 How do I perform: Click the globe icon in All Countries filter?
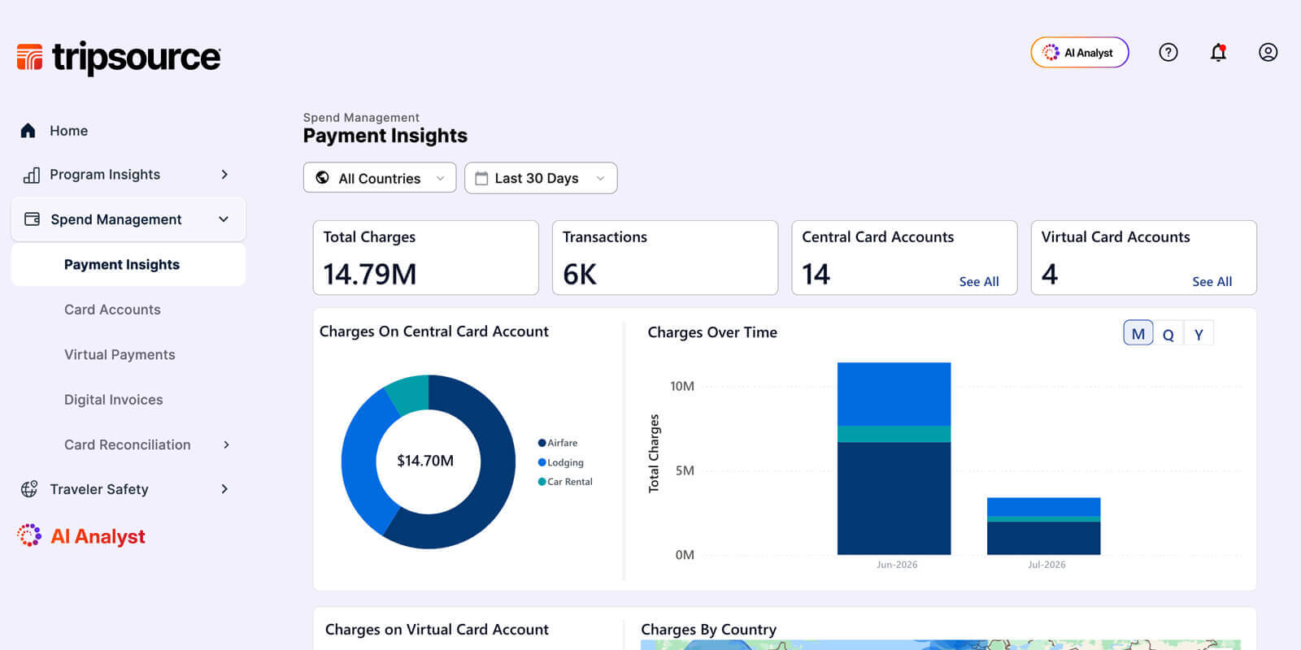pyautogui.click(x=323, y=178)
